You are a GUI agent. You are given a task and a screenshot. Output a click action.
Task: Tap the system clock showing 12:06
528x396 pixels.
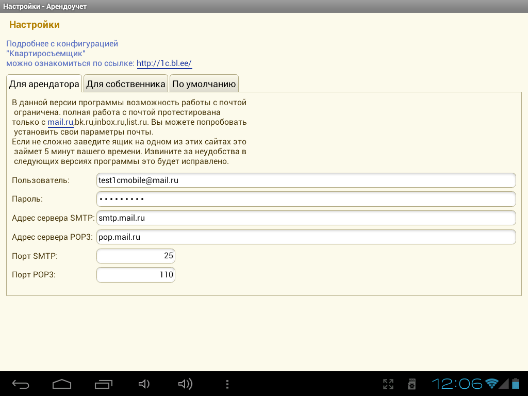click(x=457, y=384)
